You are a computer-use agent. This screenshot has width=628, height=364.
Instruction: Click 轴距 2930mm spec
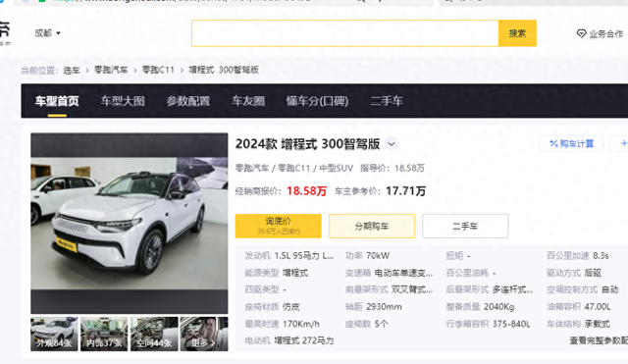point(373,307)
